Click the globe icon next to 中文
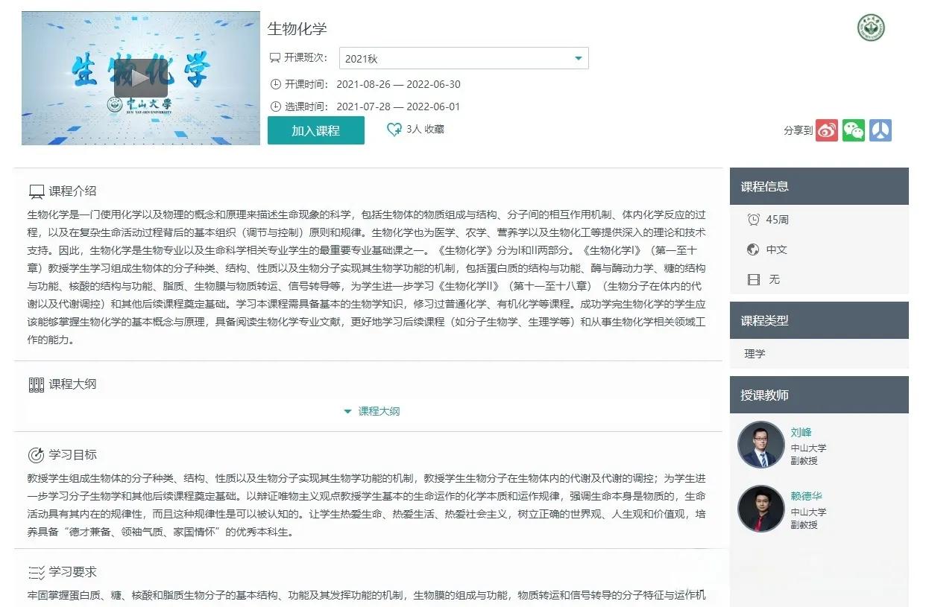 752,250
